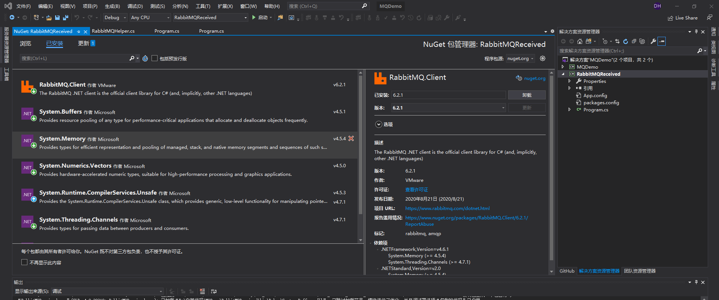Open the rabbitmq.com dotnet.html project URL

(x=447, y=208)
